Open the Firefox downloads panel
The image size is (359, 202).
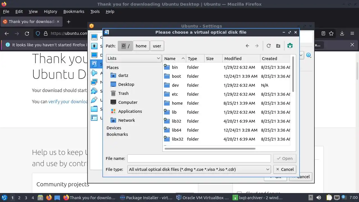[x=342, y=34]
